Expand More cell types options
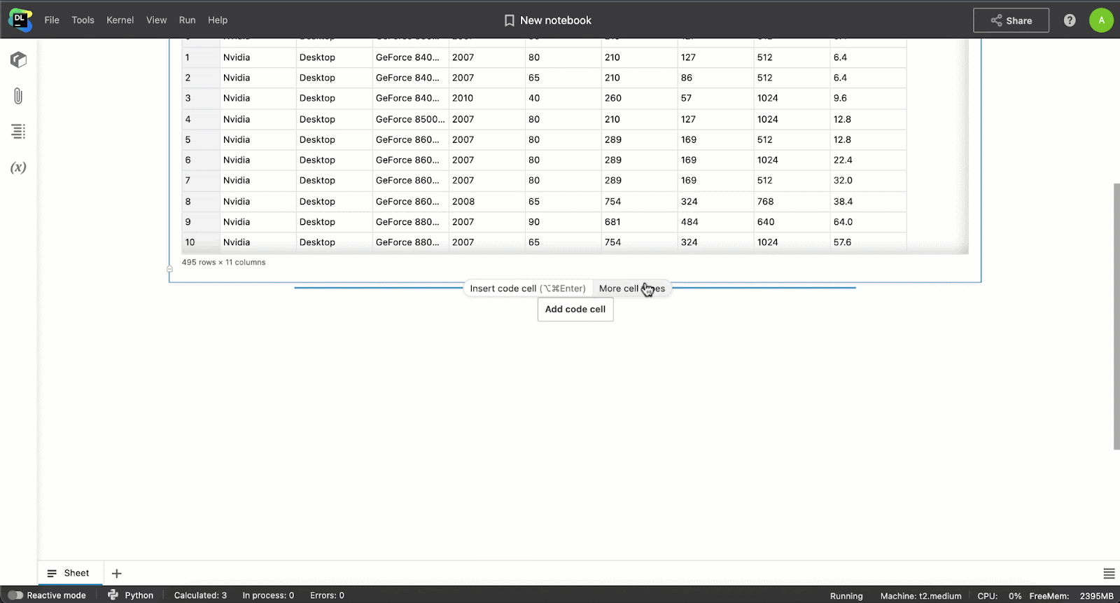Image resolution: width=1120 pixels, height=603 pixels. pos(631,289)
